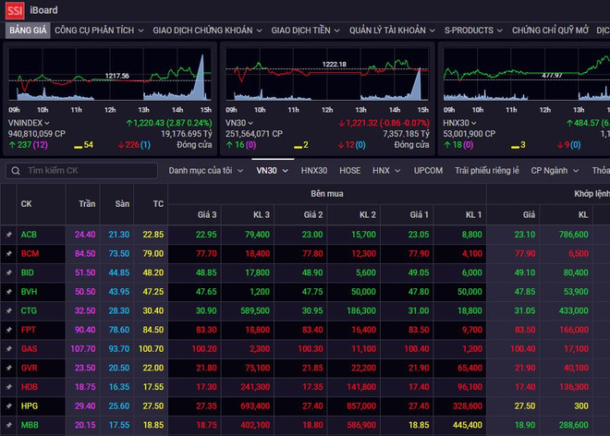This screenshot has height=436, width=610.
Task: Open the Danh mục của tôi dropdown
Action: 205,171
